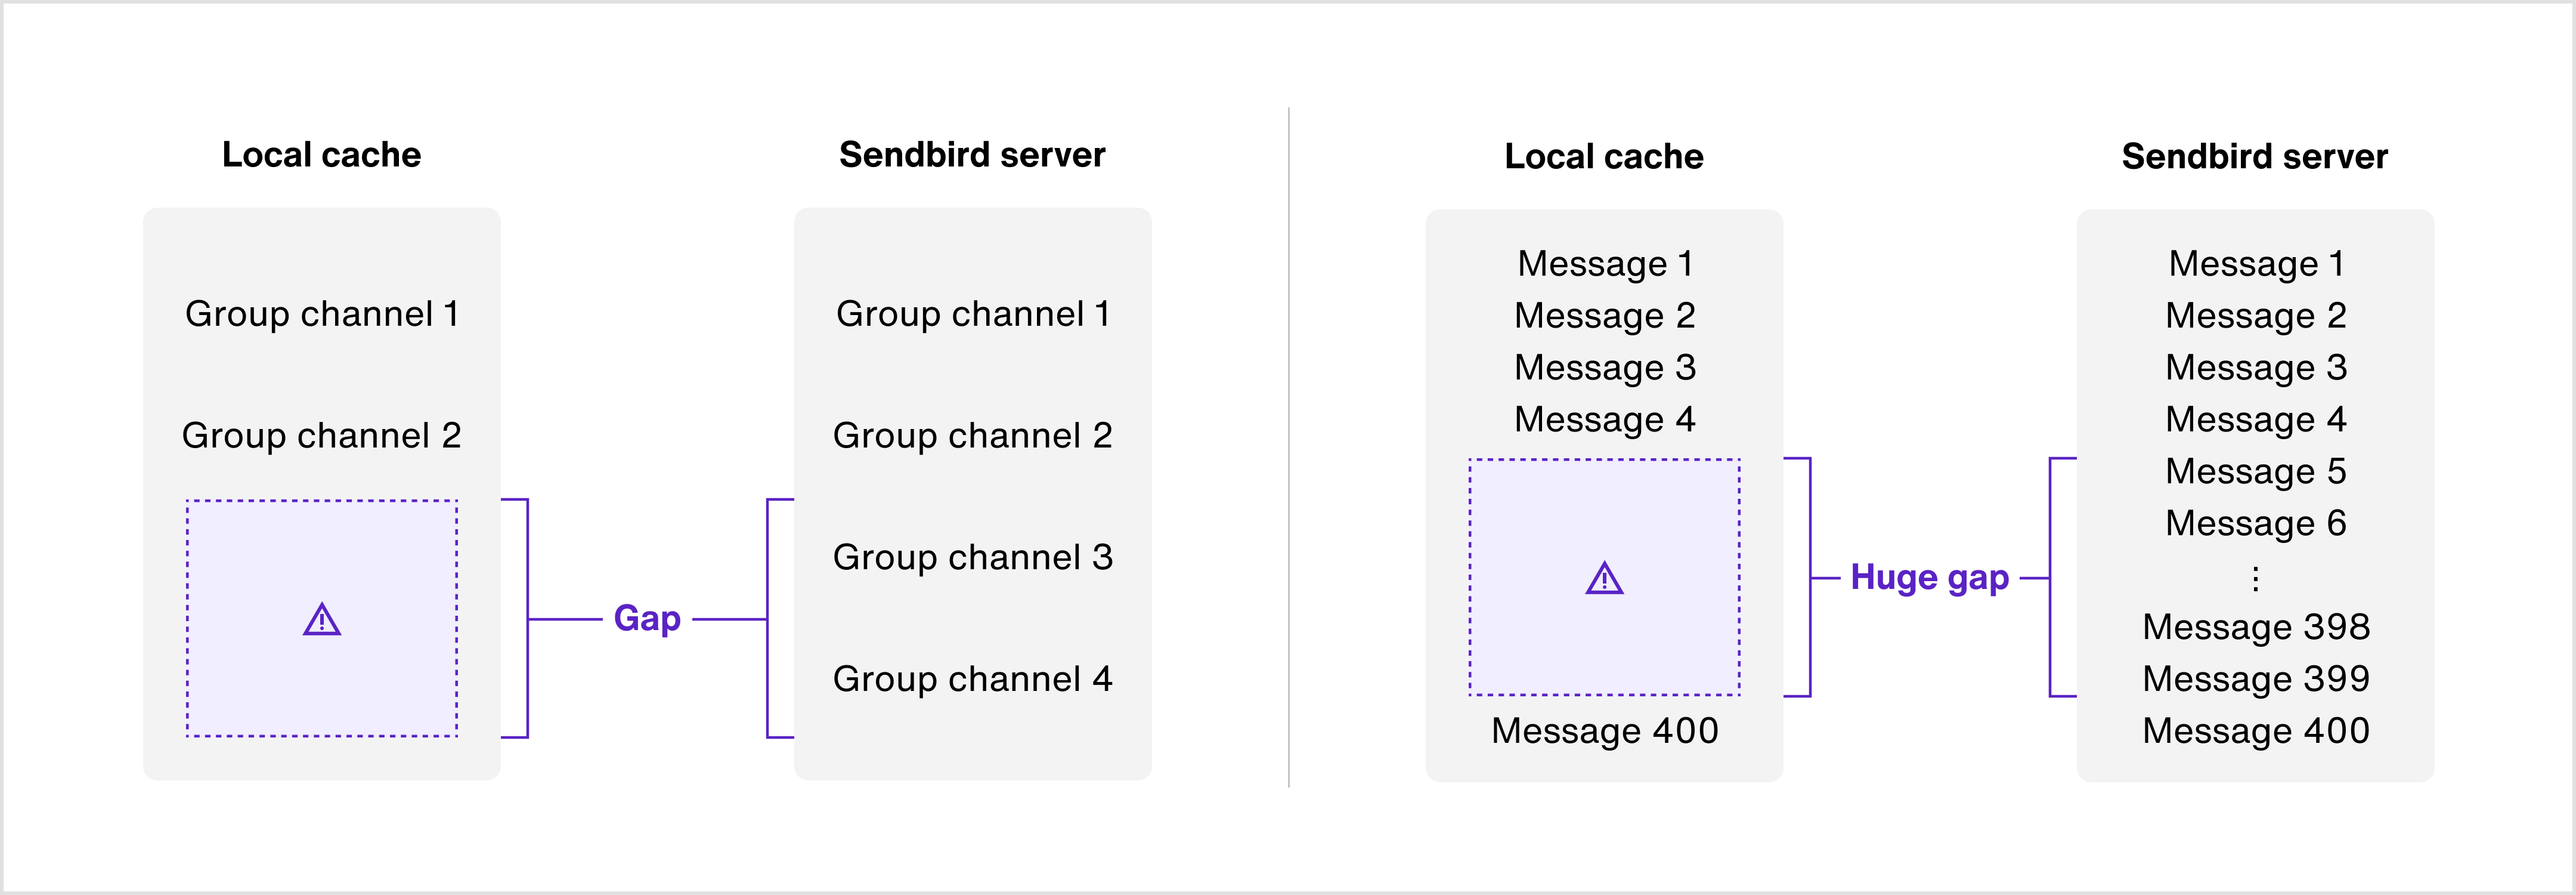
Task: Click Message 3 on the Sendbird server
Action: click(x=2255, y=368)
